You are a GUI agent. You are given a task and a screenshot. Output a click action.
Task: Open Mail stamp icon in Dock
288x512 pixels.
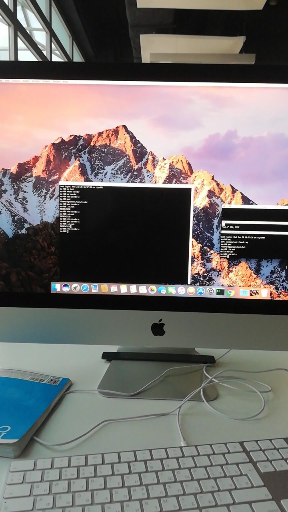coord(95,288)
